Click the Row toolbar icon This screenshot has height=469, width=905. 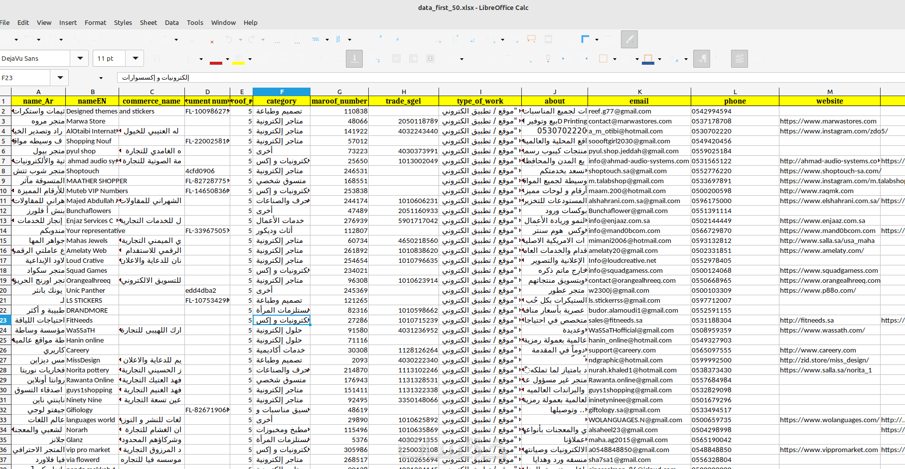[x=316, y=39]
